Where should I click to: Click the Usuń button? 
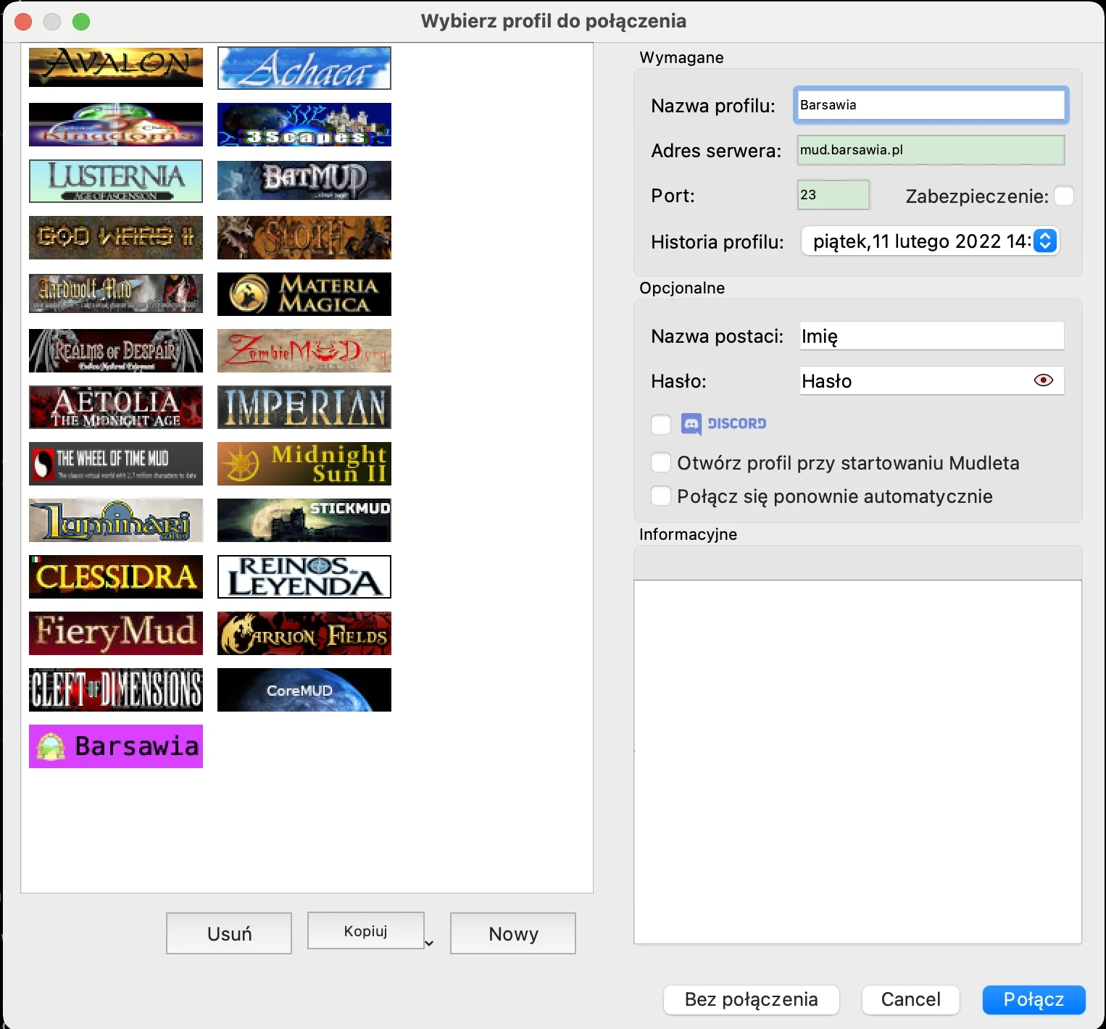click(x=229, y=933)
